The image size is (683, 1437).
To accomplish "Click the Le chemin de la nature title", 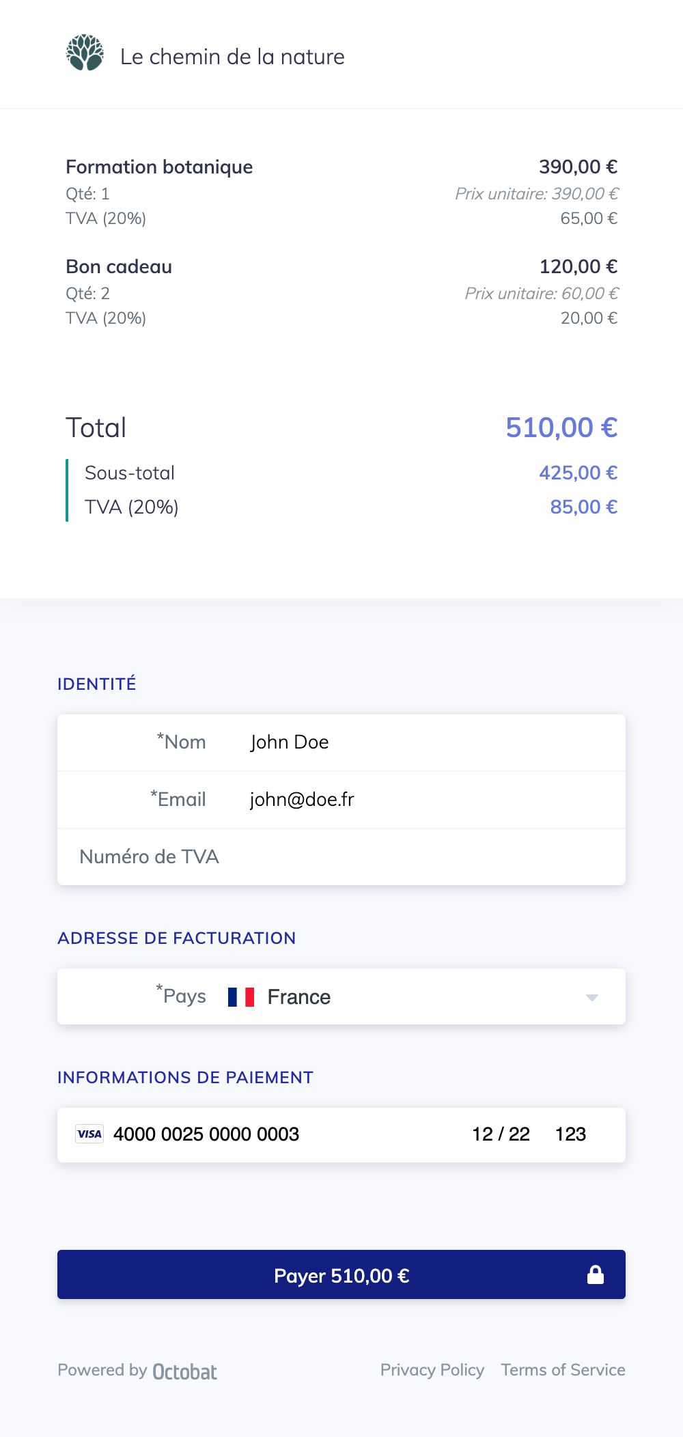I will pyautogui.click(x=232, y=57).
